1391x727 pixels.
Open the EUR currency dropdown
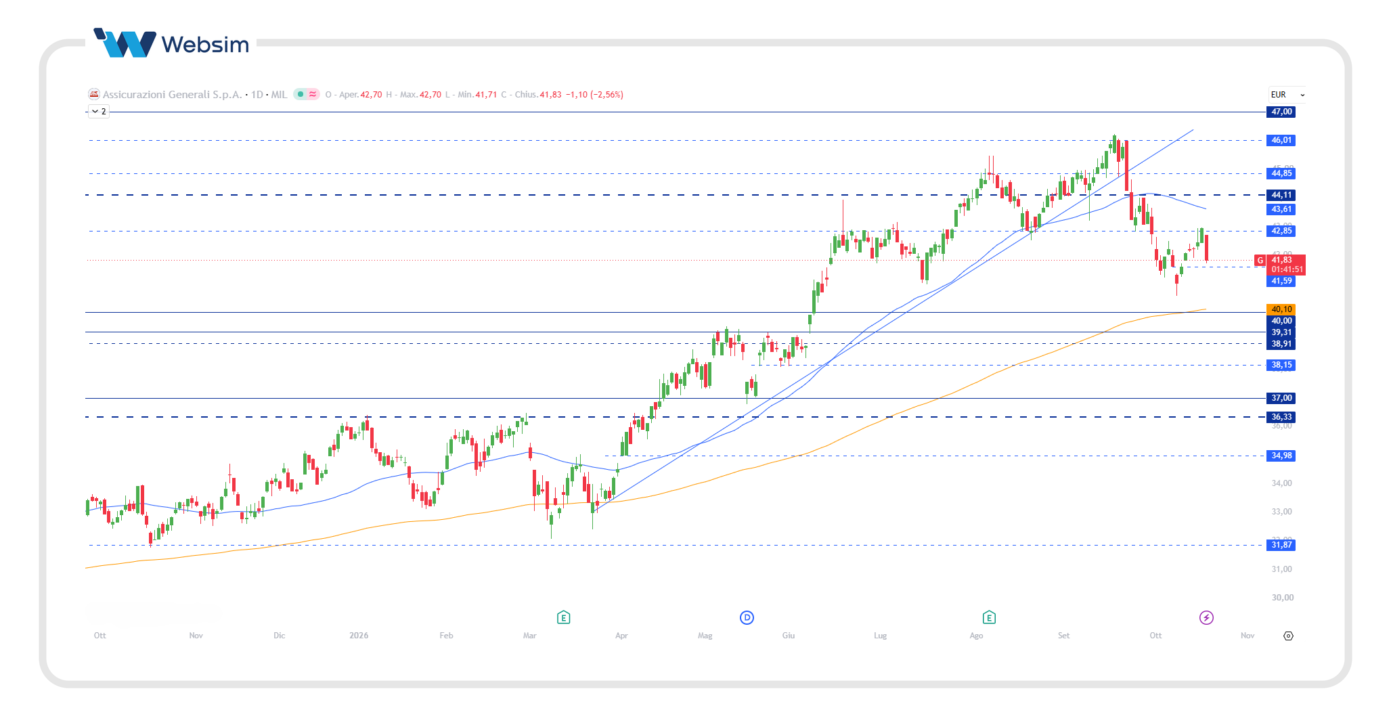1287,95
